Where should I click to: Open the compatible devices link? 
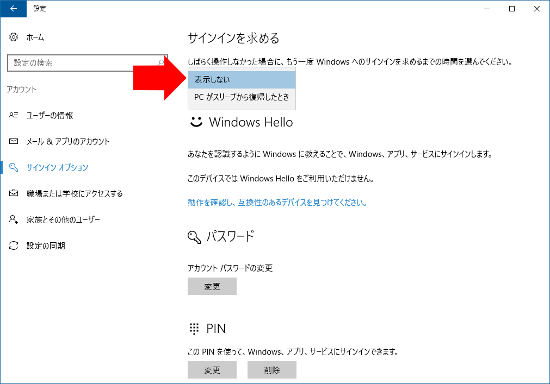click(277, 203)
